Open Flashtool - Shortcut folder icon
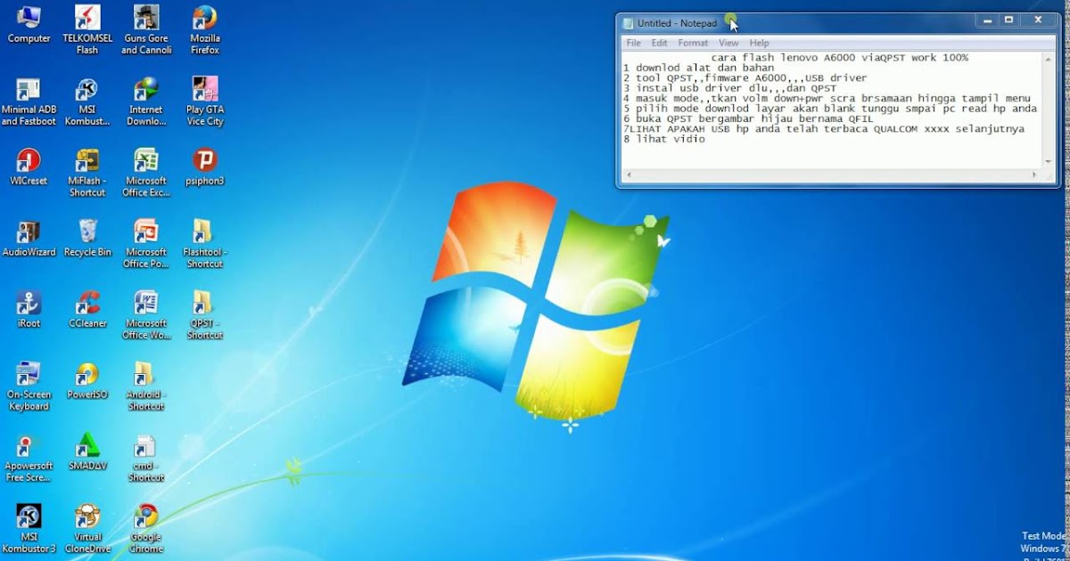The image size is (1070, 561). [x=204, y=244]
